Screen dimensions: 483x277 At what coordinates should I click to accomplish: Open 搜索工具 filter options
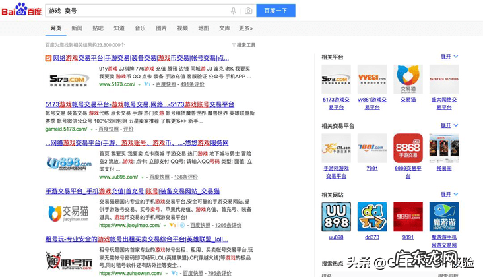tap(243, 45)
